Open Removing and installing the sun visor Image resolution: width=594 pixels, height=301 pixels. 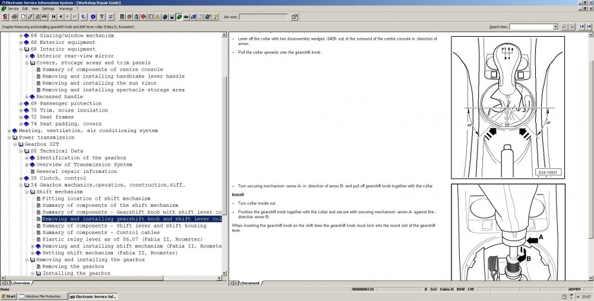[99, 83]
